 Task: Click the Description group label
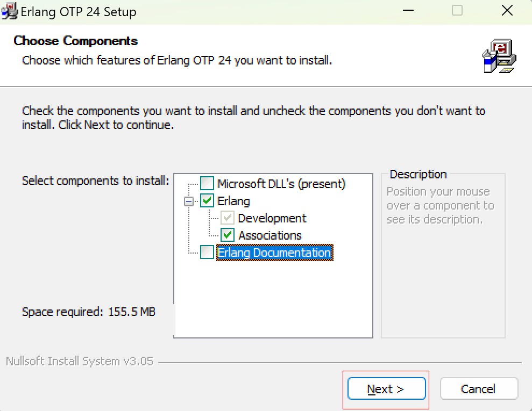(x=418, y=174)
